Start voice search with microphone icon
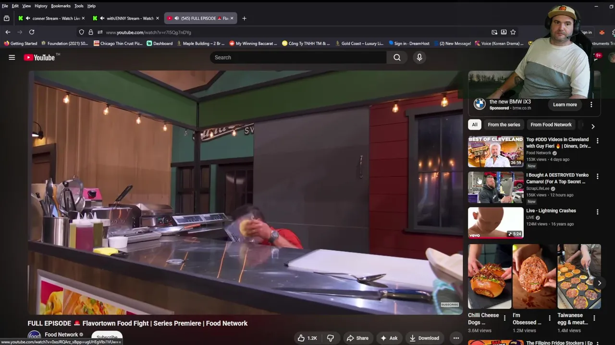615x345 pixels. [419, 57]
